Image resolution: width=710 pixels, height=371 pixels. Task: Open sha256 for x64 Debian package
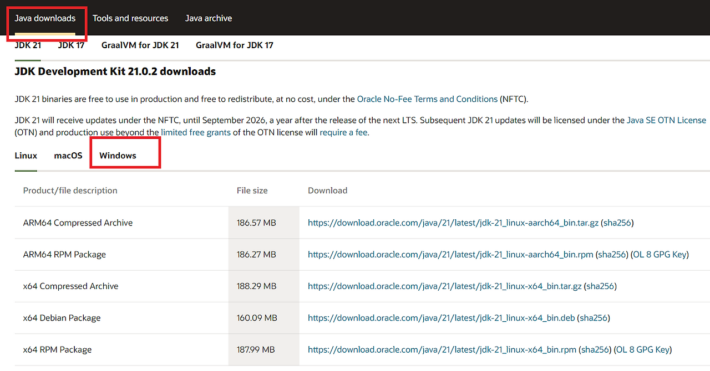tap(593, 318)
